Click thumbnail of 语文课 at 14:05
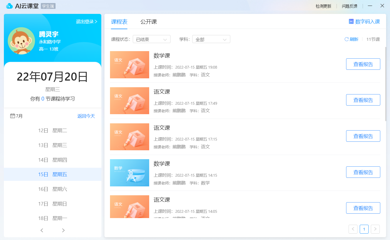 coord(129,207)
